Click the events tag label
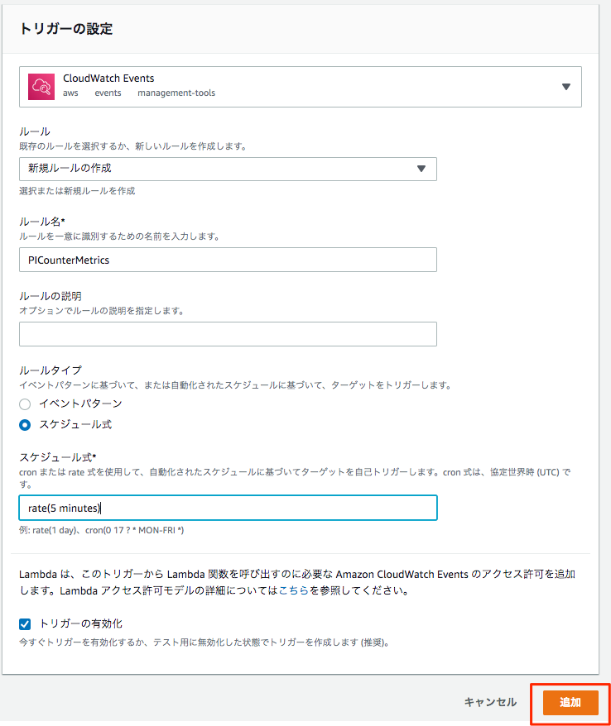The height and width of the screenshot is (726, 611). pyautogui.click(x=108, y=93)
